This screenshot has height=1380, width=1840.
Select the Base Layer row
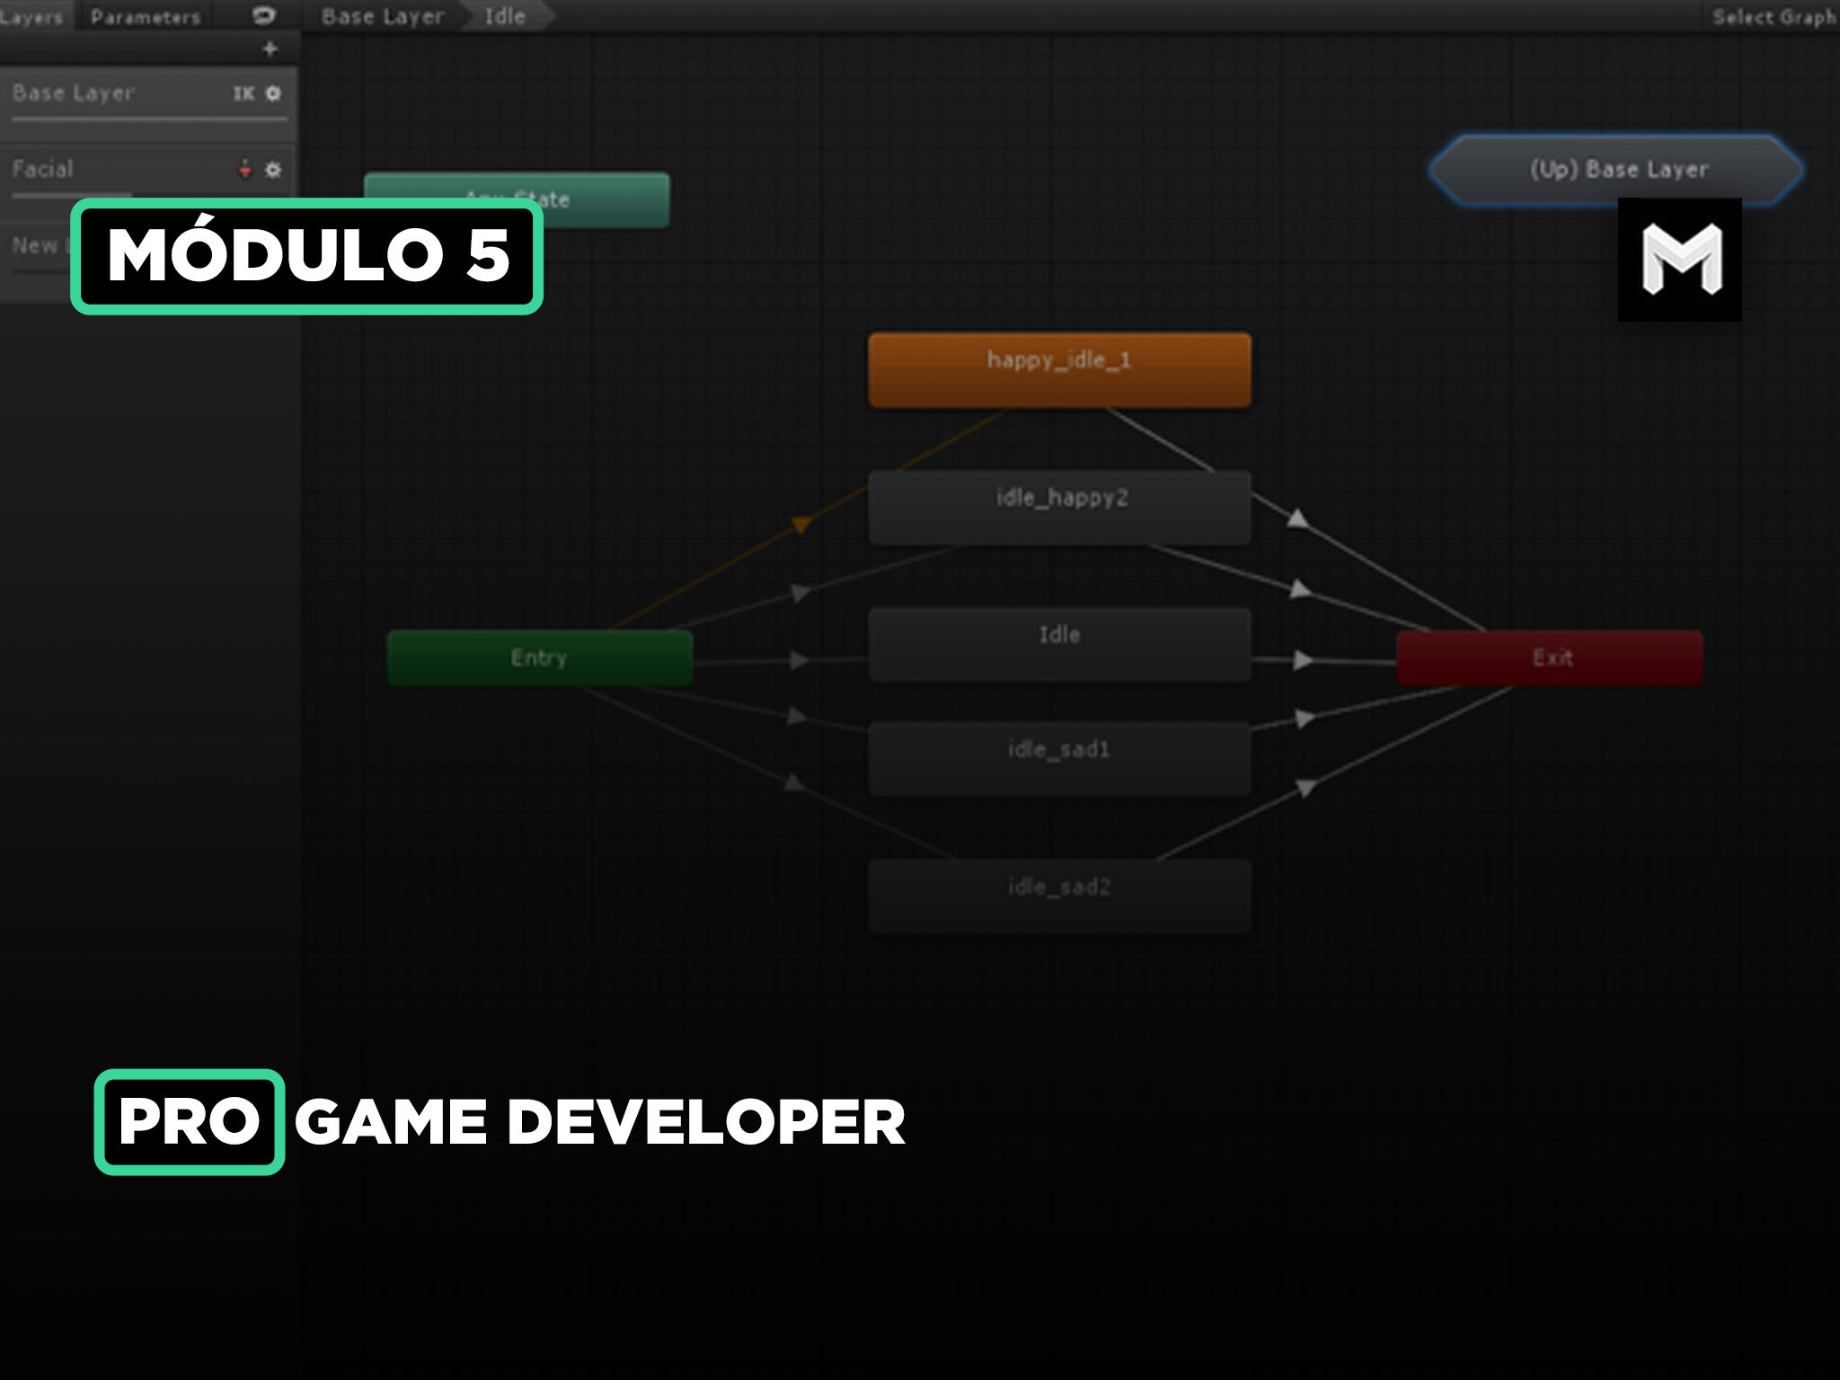coord(148,102)
